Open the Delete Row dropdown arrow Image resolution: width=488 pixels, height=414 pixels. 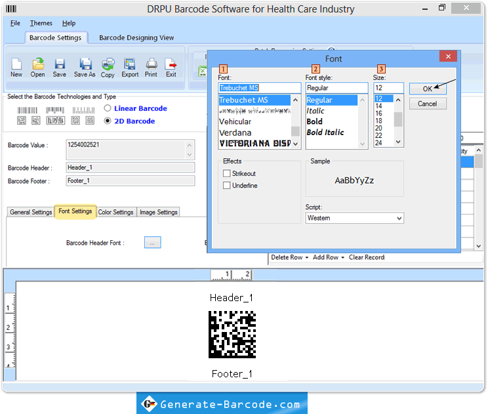pyautogui.click(x=307, y=257)
